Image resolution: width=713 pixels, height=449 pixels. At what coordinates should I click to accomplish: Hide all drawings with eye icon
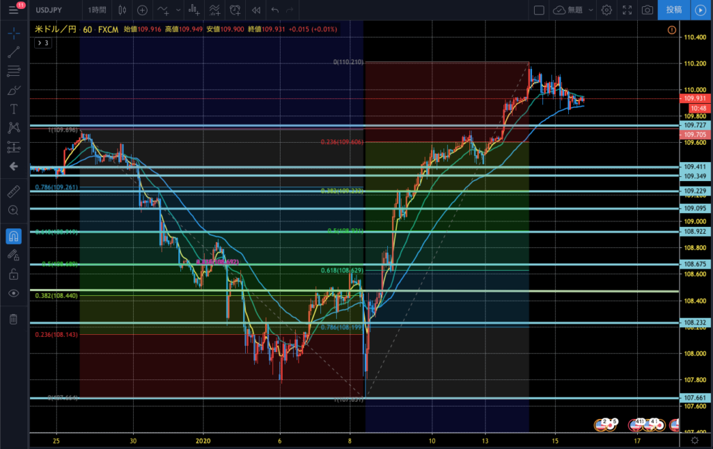point(14,293)
